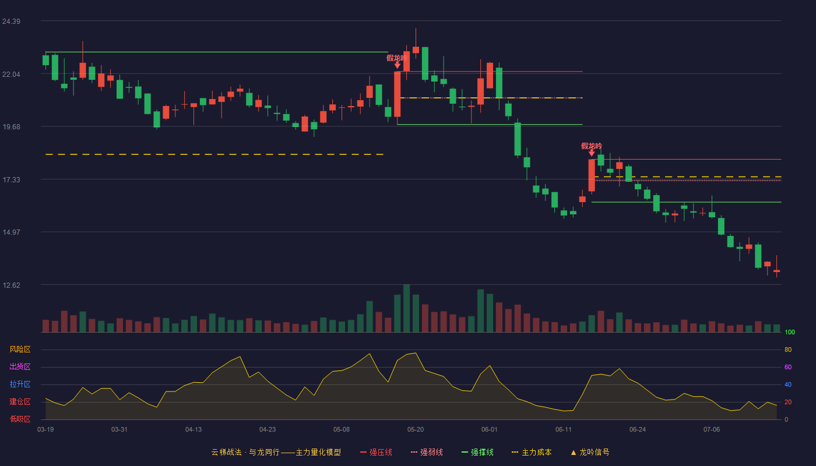Click the 低吸区 zone label
Image resolution: width=816 pixels, height=466 pixels.
(20, 419)
